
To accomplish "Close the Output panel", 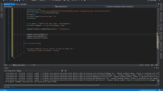I will [x=158, y=68].
